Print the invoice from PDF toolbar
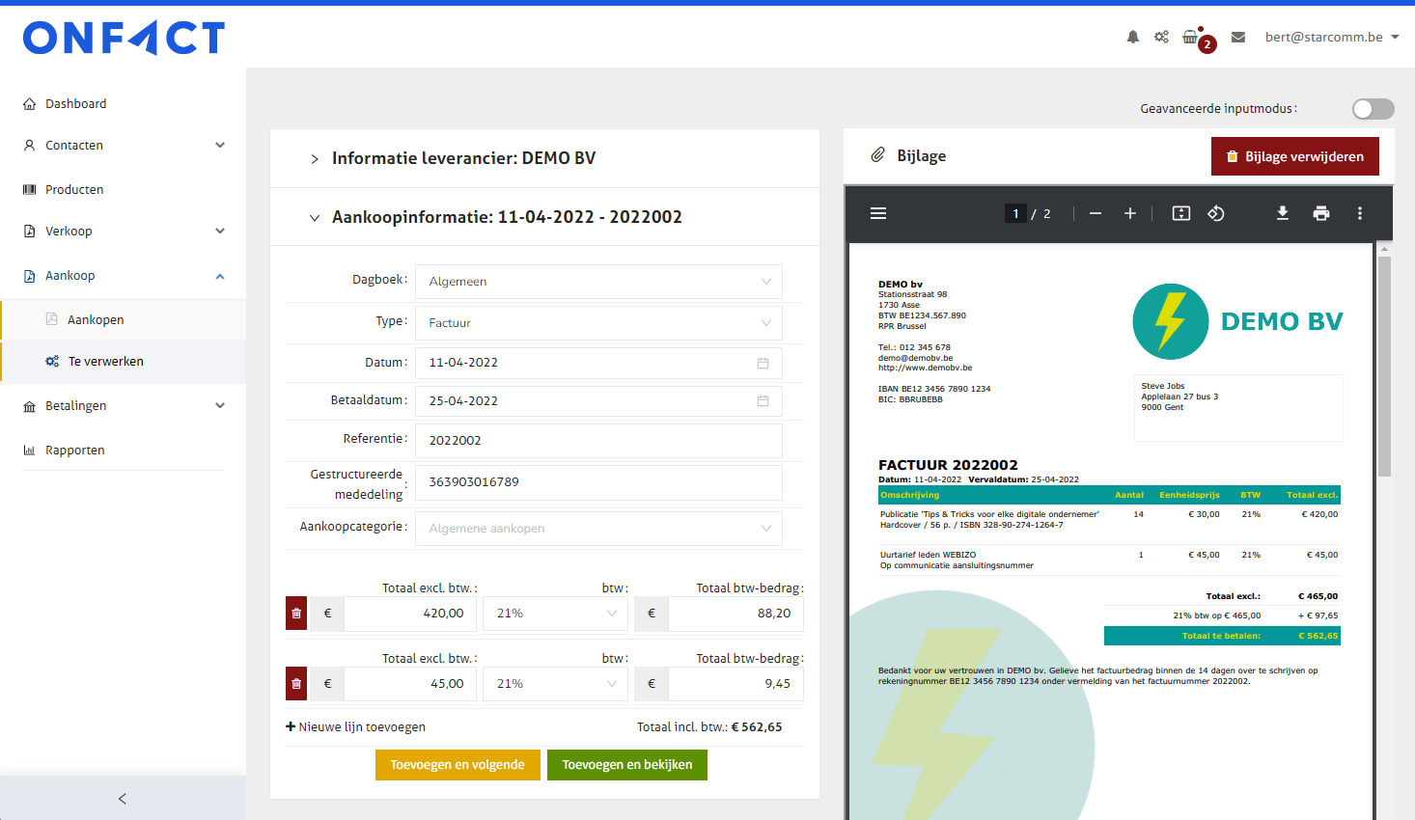The image size is (1415, 820). 1321,213
